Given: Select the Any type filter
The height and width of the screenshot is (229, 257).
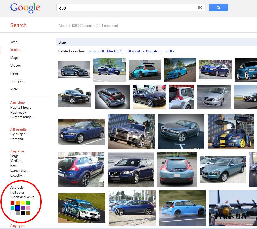Looking at the screenshot, I should pos(17,226).
